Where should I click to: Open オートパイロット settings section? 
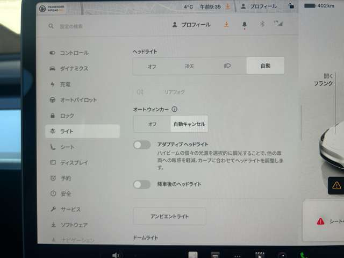[x=78, y=100]
